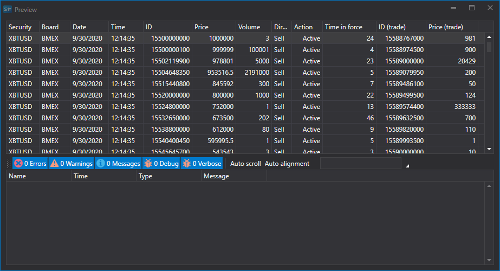Image resolution: width=500 pixels, height=271 pixels.
Task: Sort by ID column header
Action: click(168, 27)
